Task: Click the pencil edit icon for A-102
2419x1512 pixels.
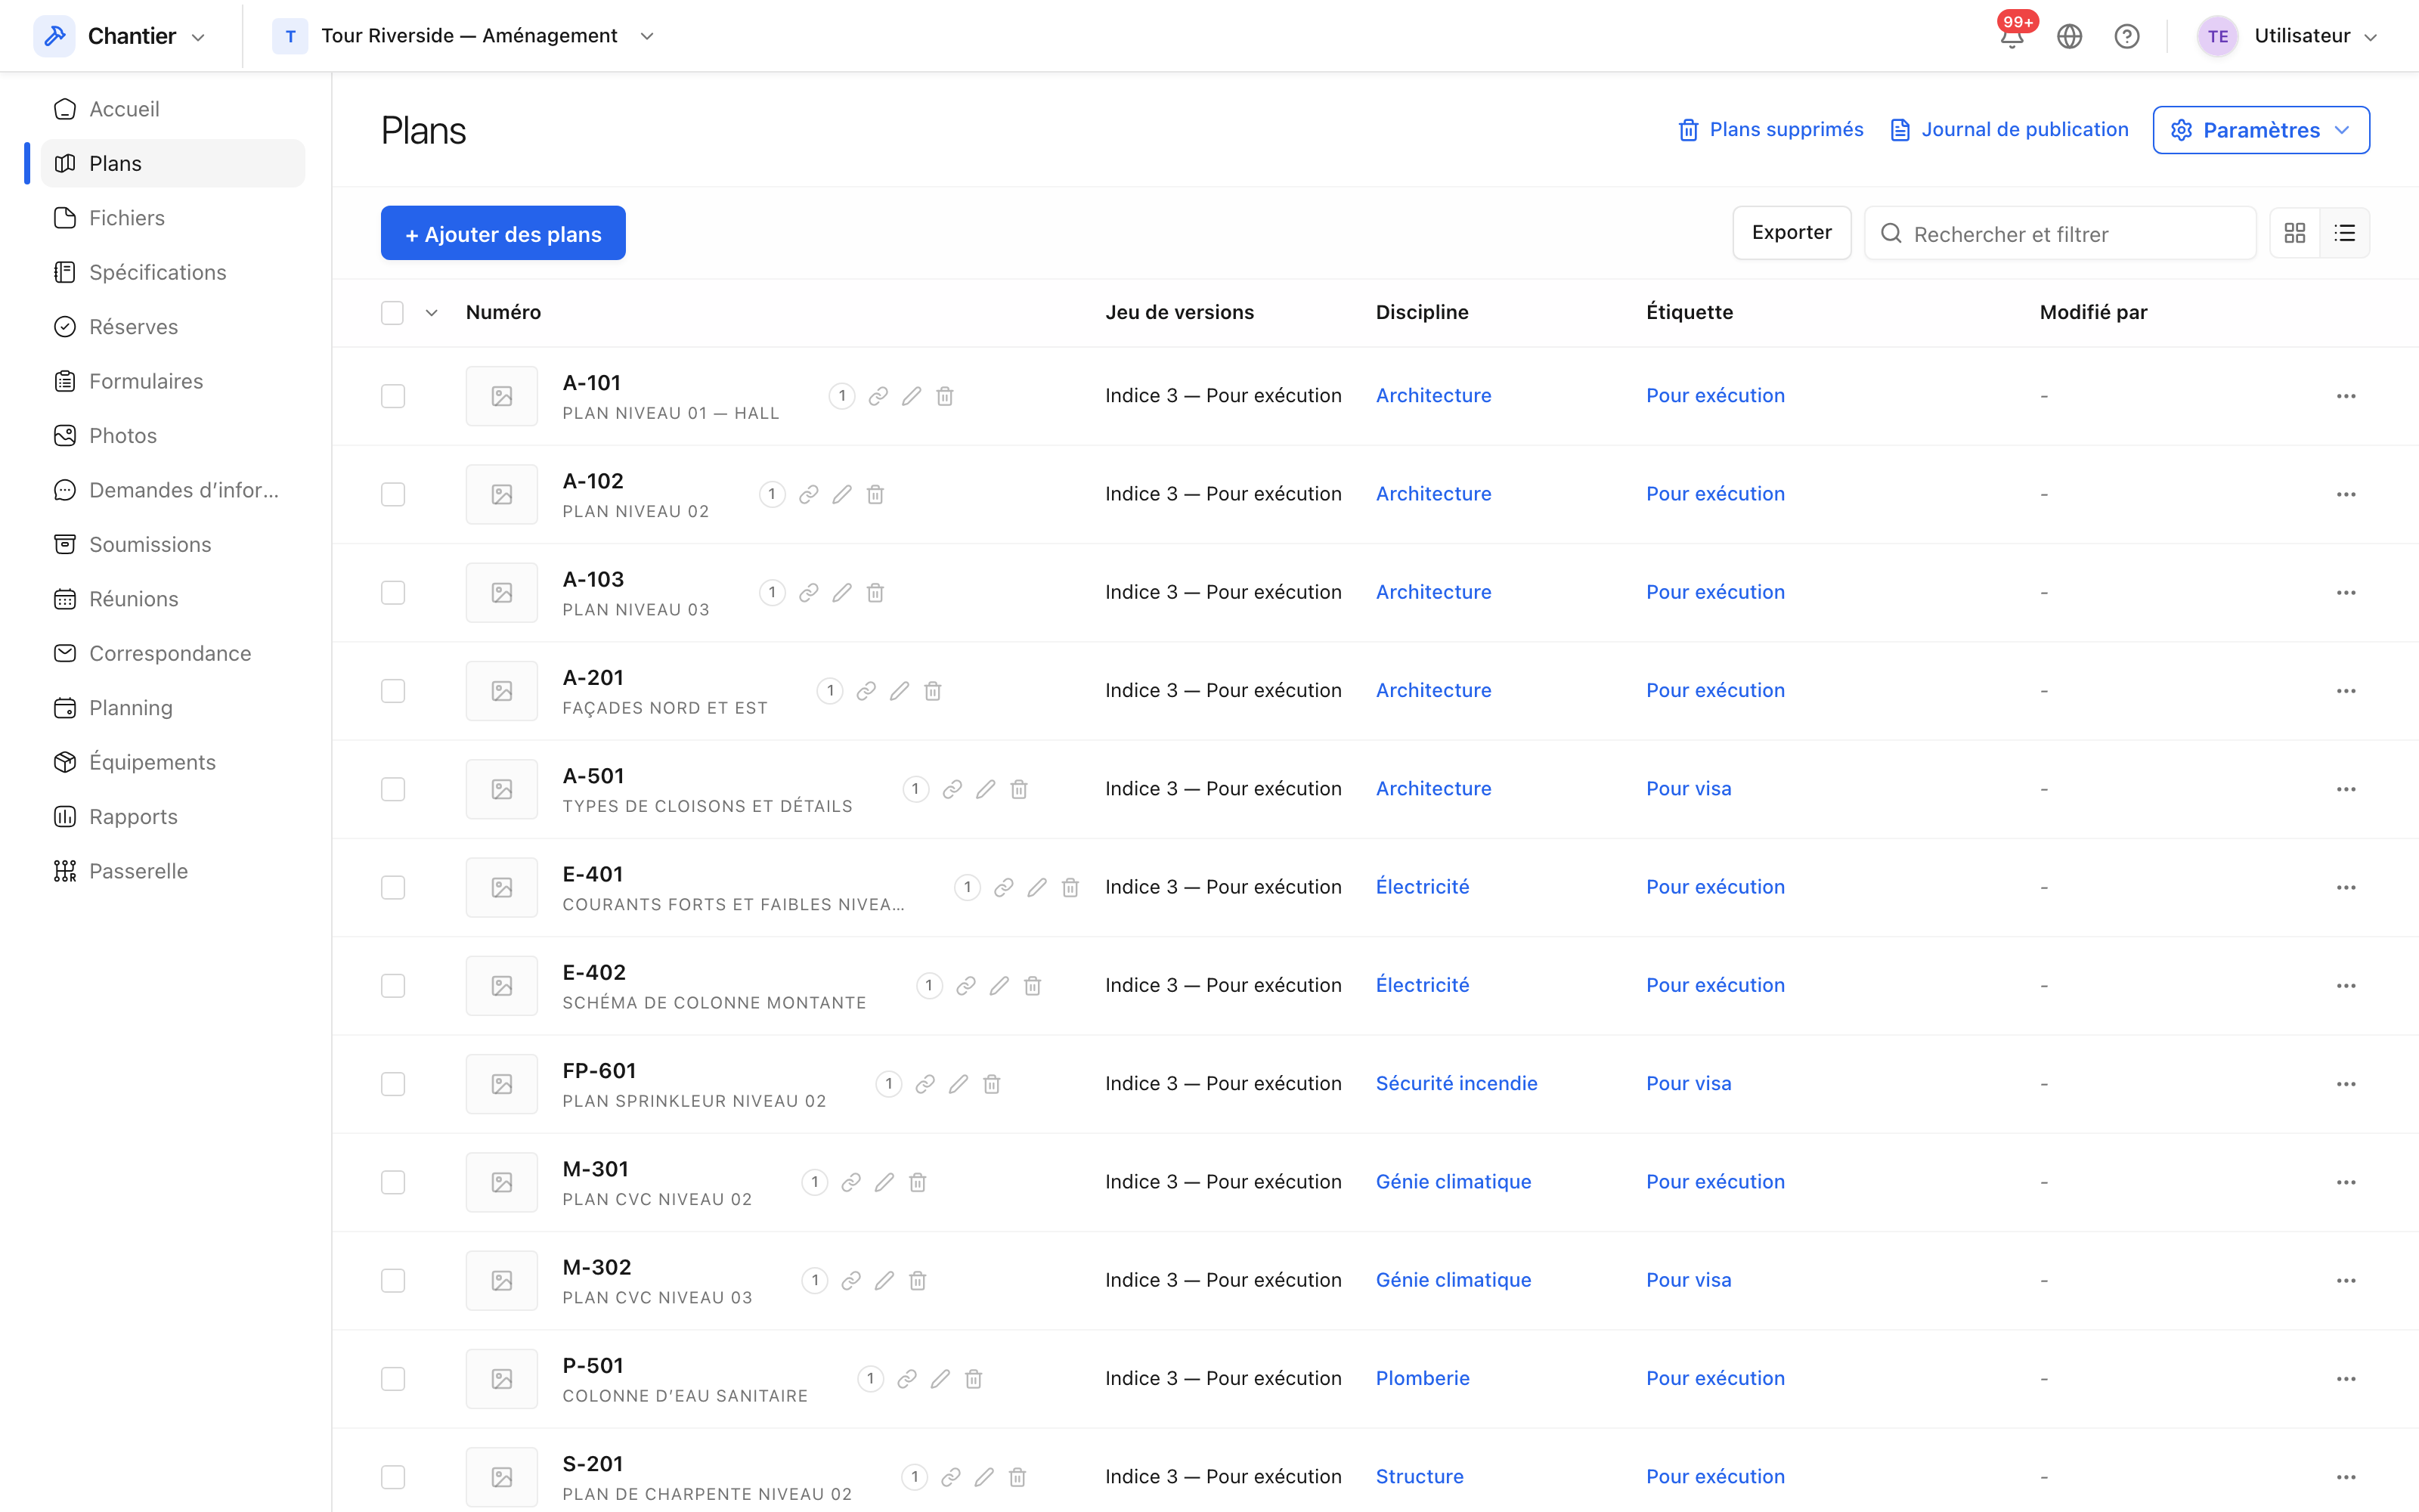Action: [x=843, y=494]
